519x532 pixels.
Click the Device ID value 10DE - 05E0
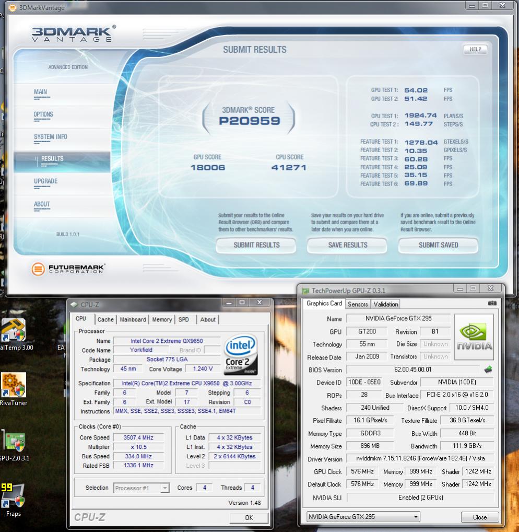tap(364, 382)
